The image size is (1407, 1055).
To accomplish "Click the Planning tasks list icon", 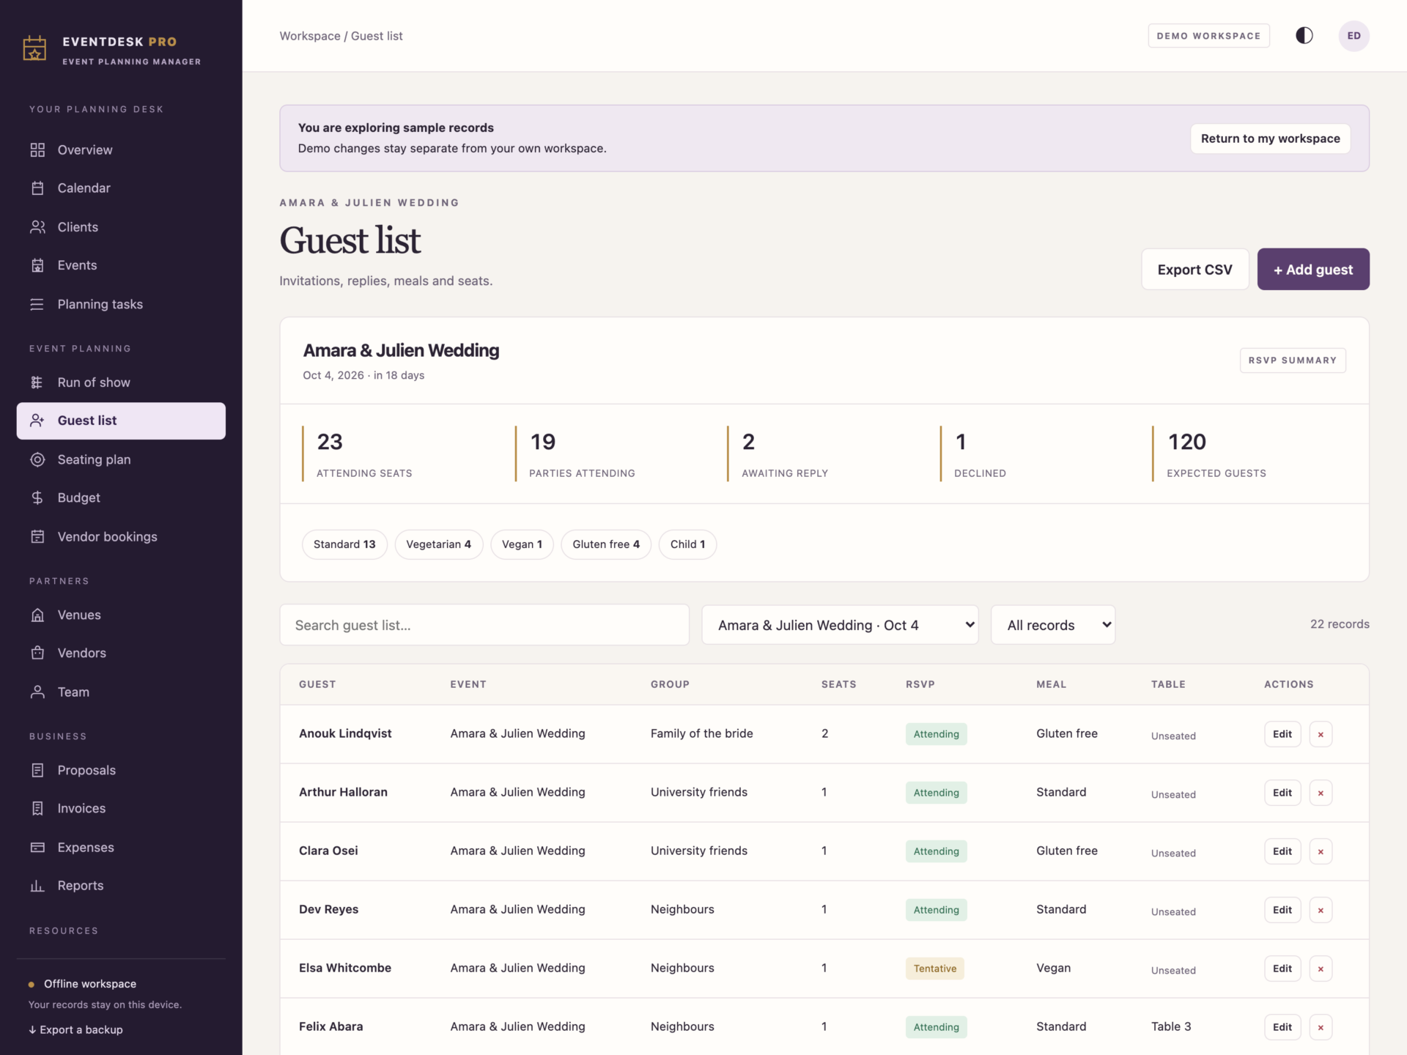I will point(37,304).
